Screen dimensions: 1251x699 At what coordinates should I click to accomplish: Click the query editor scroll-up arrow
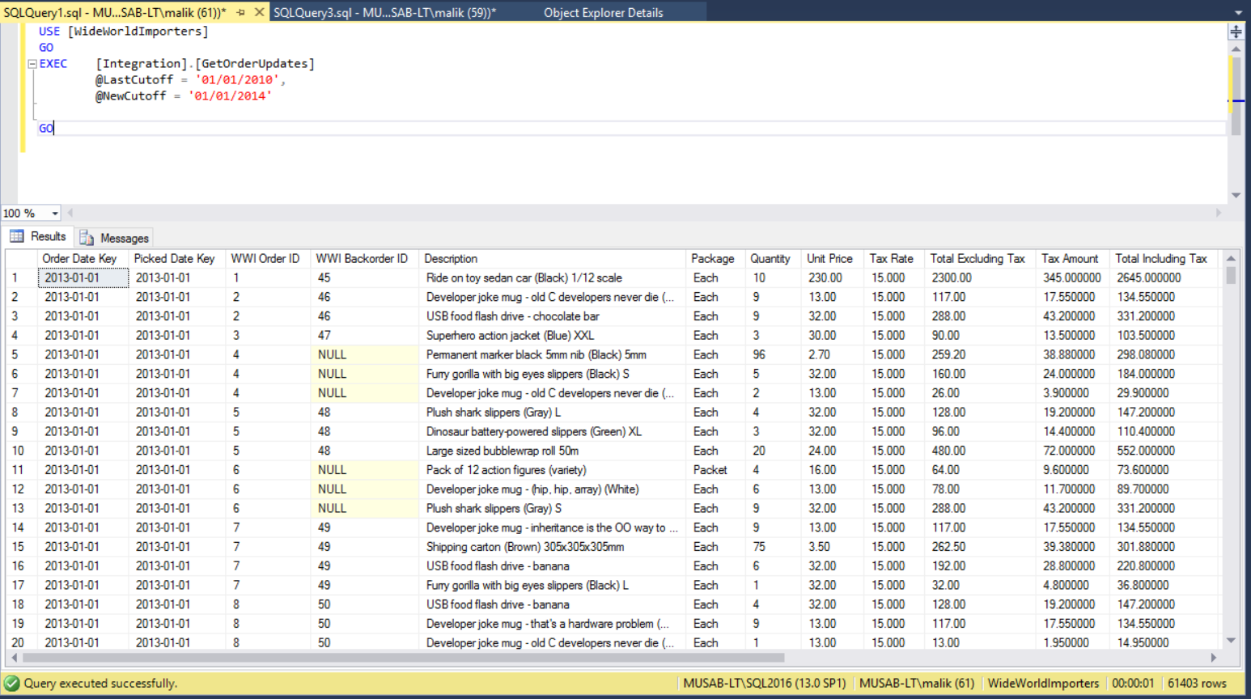click(x=1236, y=49)
